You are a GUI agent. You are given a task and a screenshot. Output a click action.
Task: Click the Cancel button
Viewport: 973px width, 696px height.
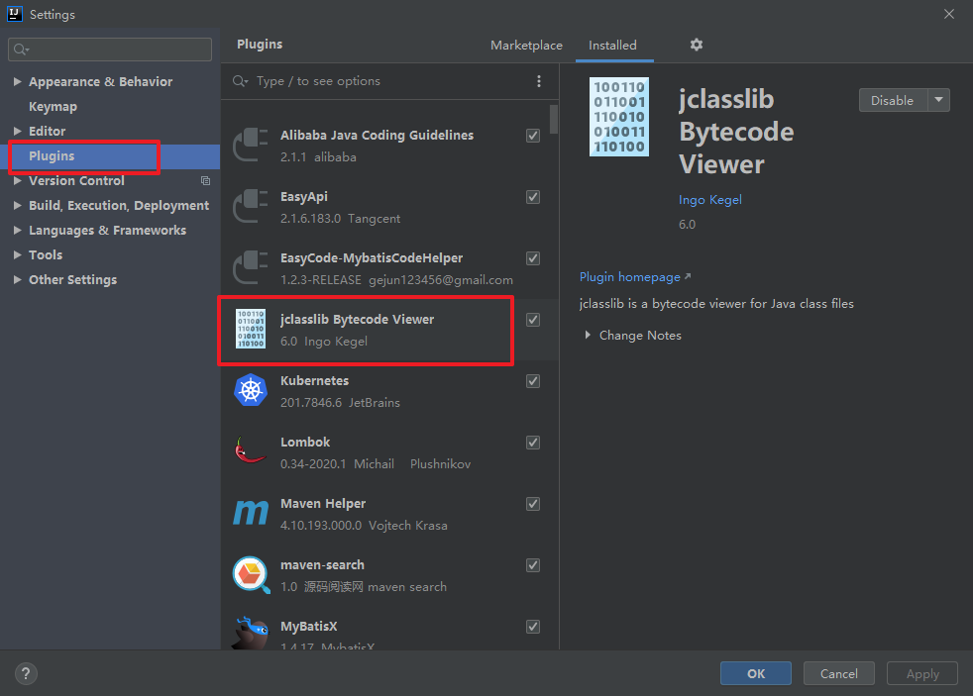839,673
